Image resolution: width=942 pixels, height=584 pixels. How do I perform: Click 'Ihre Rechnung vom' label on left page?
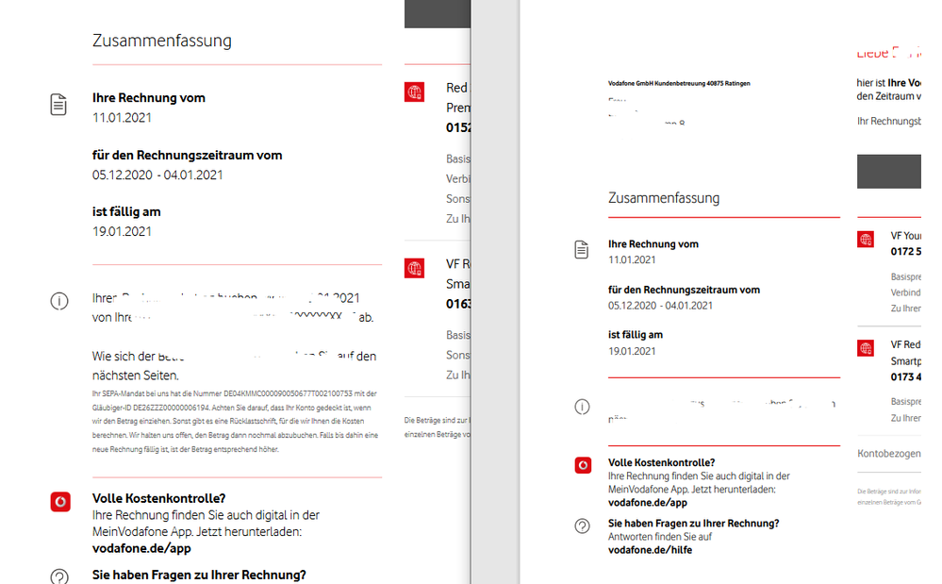tap(148, 98)
